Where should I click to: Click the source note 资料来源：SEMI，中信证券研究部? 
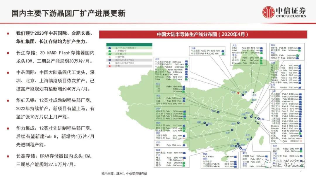tap(124, 174)
